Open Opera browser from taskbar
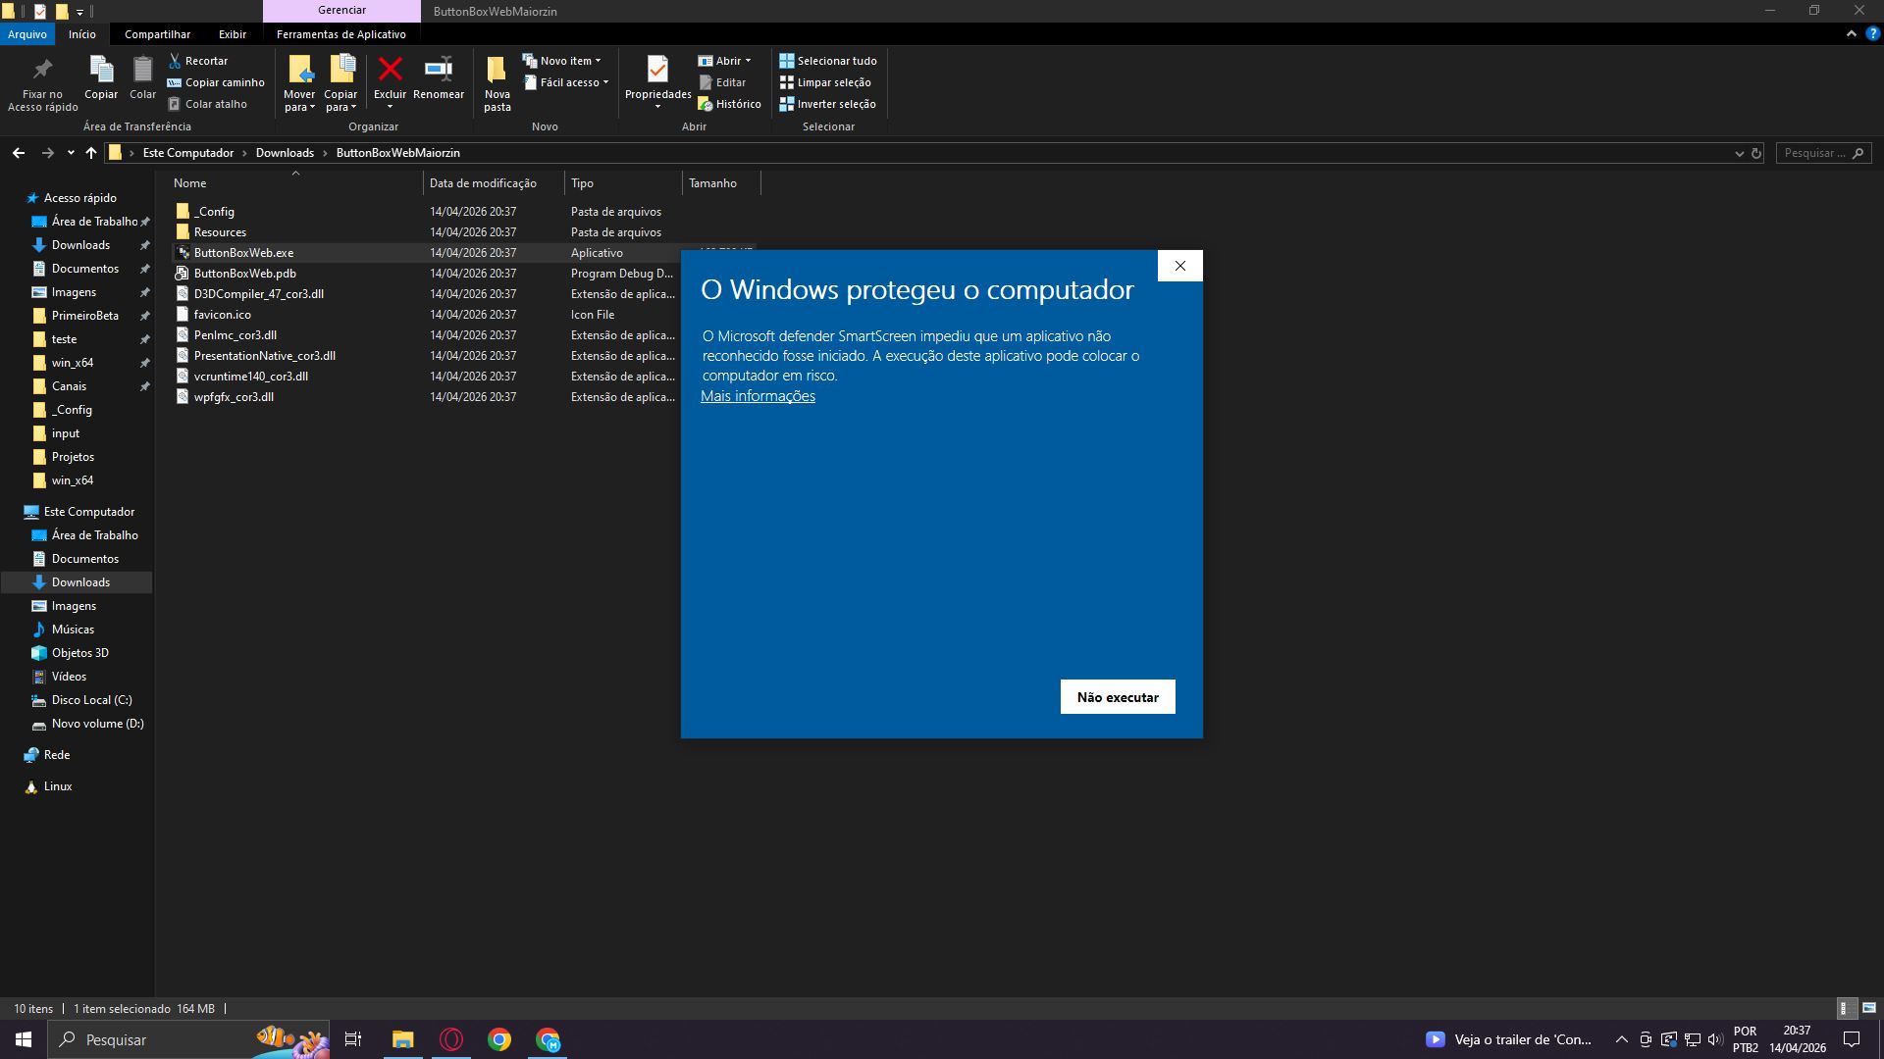Viewport: 1884px width, 1059px height. tap(451, 1039)
